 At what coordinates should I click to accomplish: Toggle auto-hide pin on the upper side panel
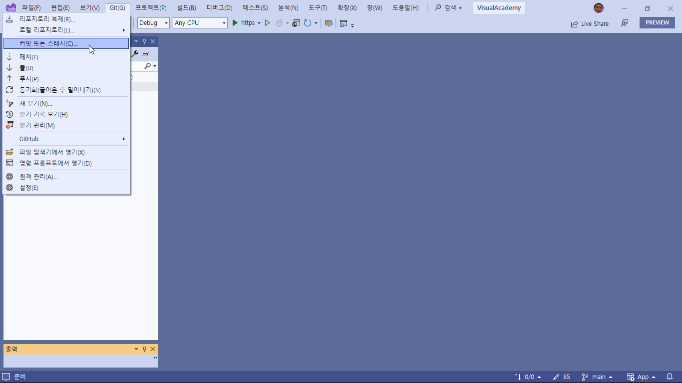144,41
